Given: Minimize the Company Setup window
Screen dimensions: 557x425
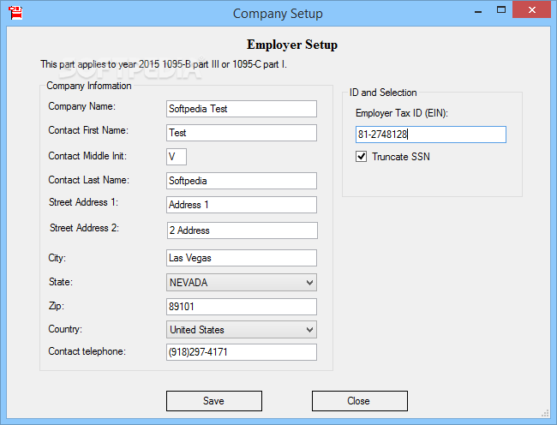Looking at the screenshot, I should coord(478,10).
